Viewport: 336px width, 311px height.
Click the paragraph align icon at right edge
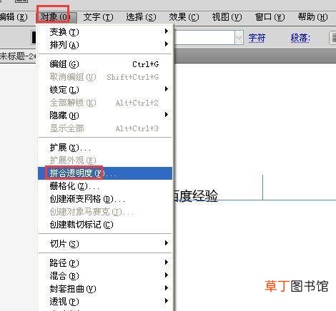coord(333,38)
